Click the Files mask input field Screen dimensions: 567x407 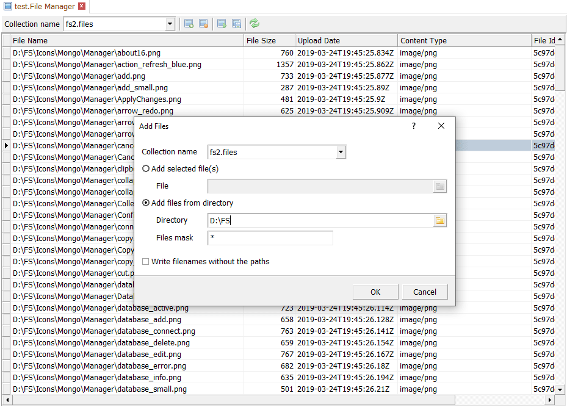point(270,238)
